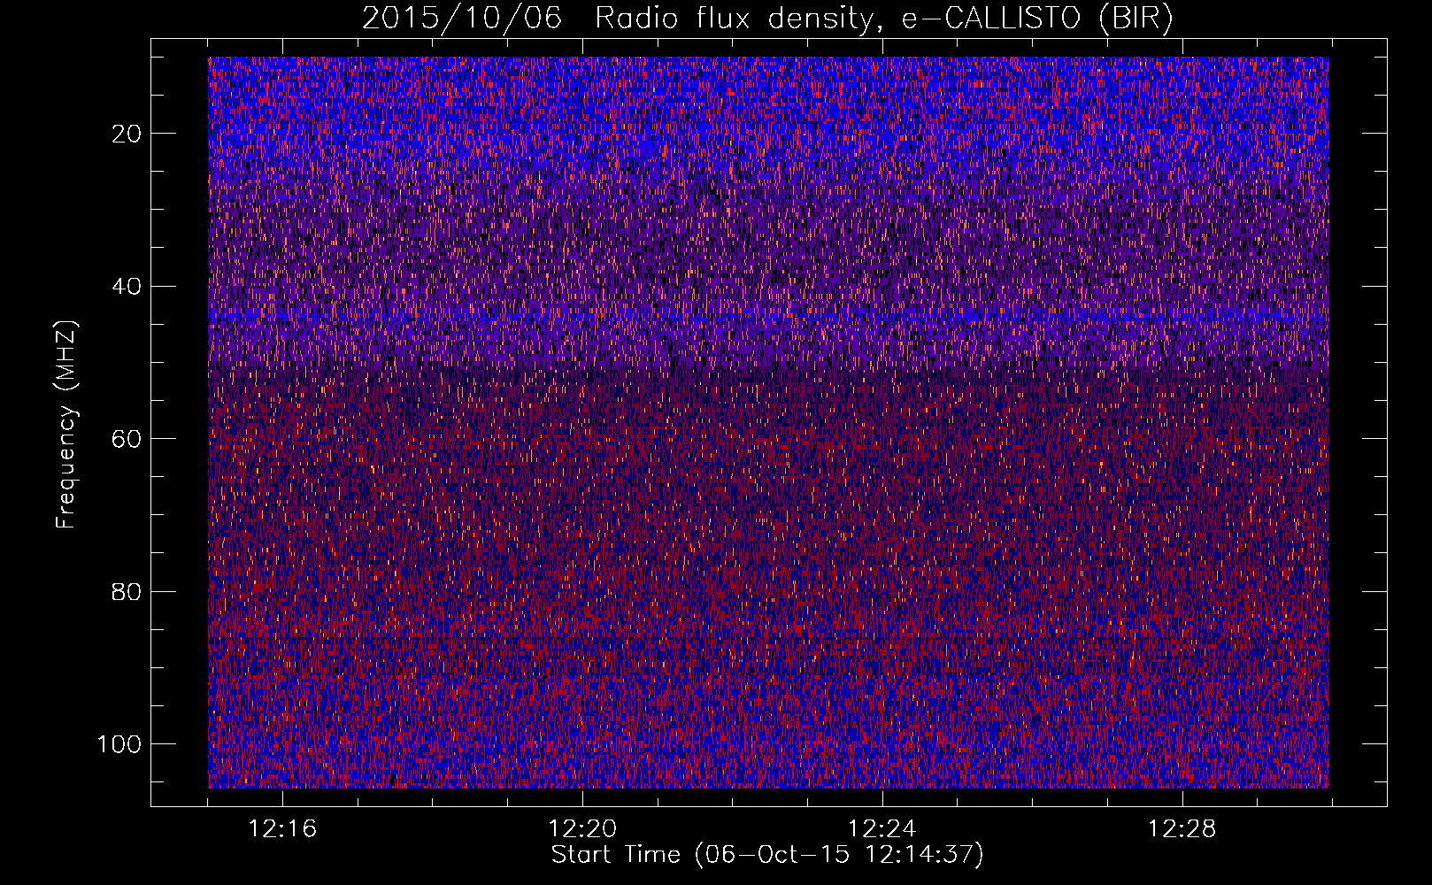Click the 'Start Time (06-Oct-15 12:14:37)' label
Screen dimensions: 1432x885
pos(767,855)
